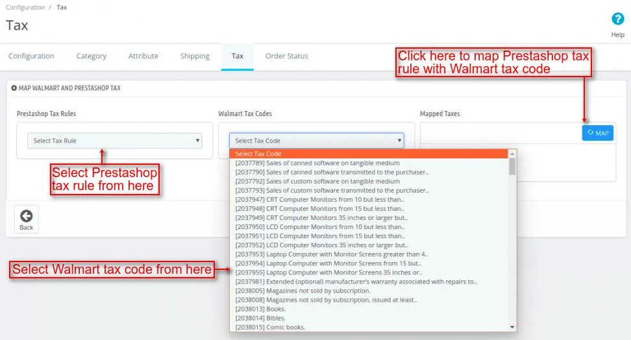Select tax code 2037790 canned software transmitted
This screenshot has width=631, height=340.
pyautogui.click(x=369, y=172)
